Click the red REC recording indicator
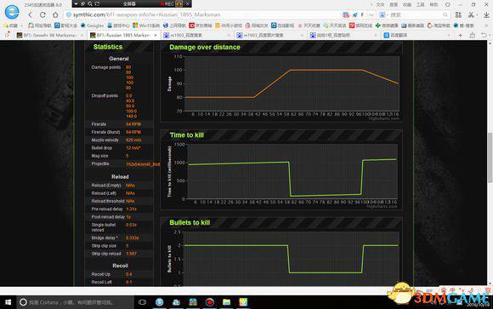This screenshot has width=493, height=309. 167,3
